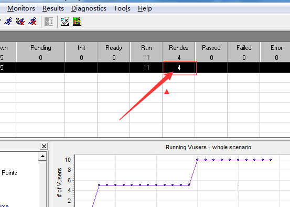Click the 10 label on the graph Y-axis

(x=68, y=160)
